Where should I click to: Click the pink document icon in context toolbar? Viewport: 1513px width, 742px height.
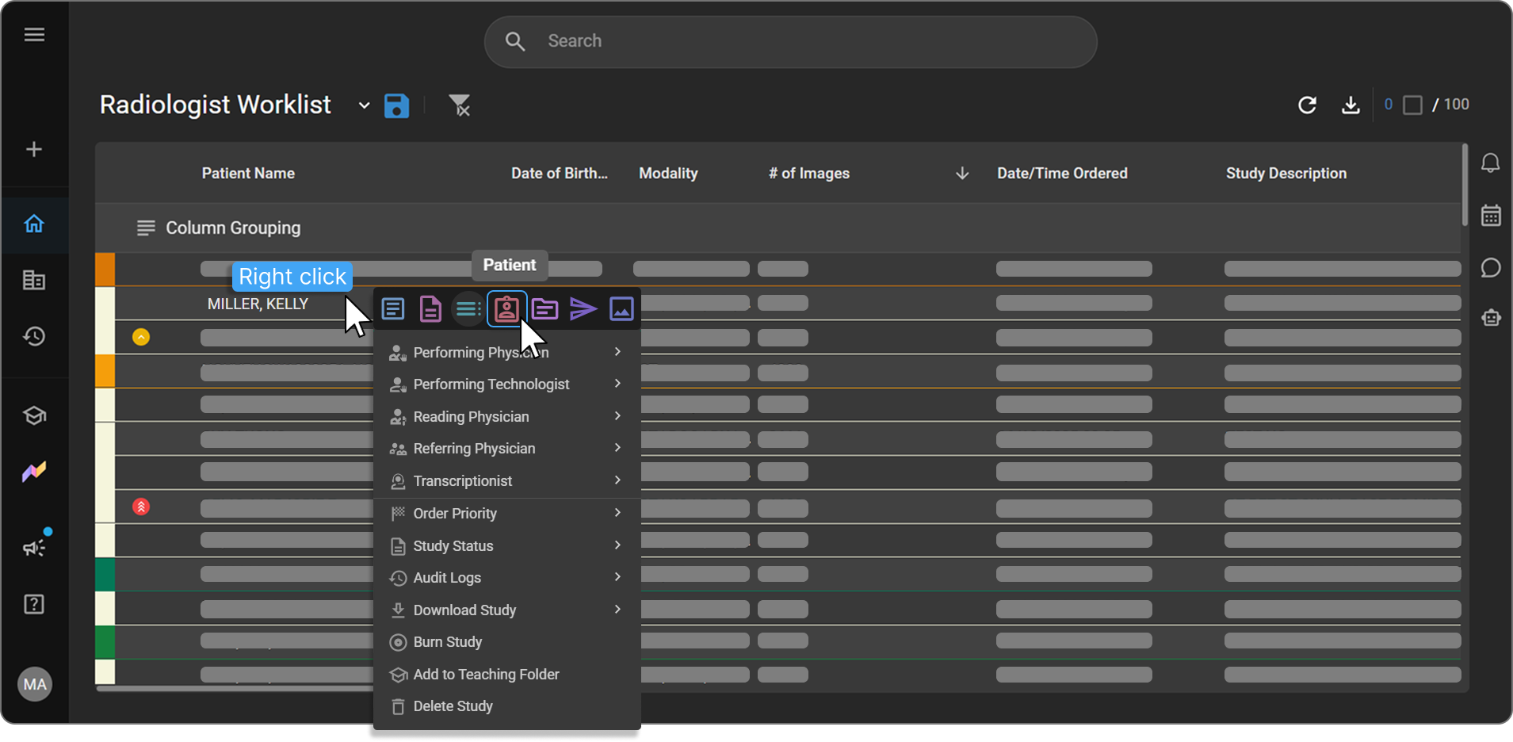[x=430, y=308]
